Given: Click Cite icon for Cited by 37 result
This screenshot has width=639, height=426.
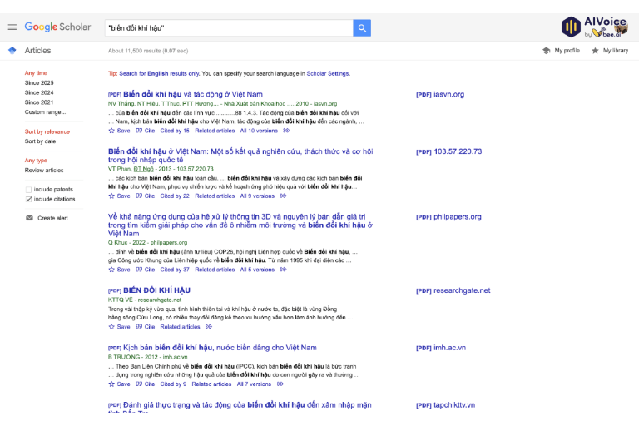Looking at the screenshot, I should pos(140,270).
